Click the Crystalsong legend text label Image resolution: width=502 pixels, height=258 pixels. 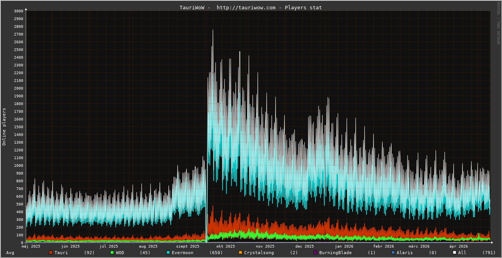coord(259,253)
